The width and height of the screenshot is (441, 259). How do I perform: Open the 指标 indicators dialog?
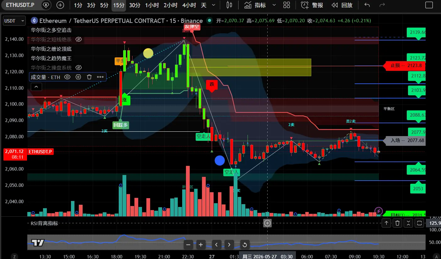255,5
